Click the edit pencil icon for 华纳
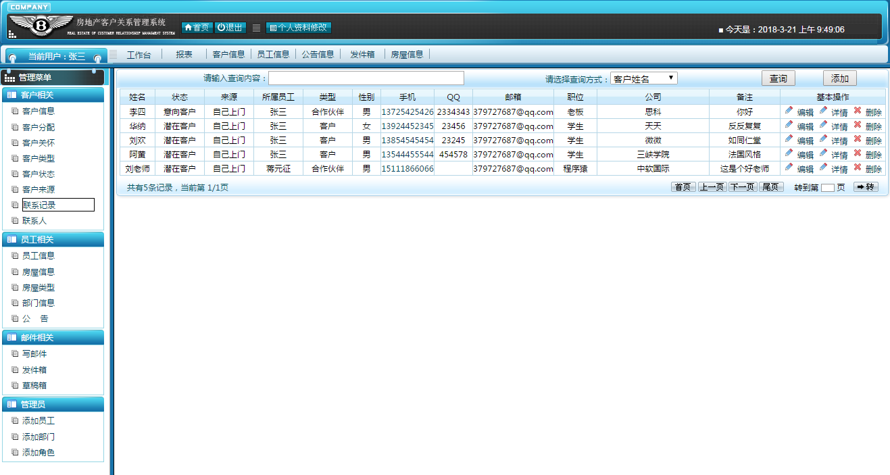 pos(789,124)
